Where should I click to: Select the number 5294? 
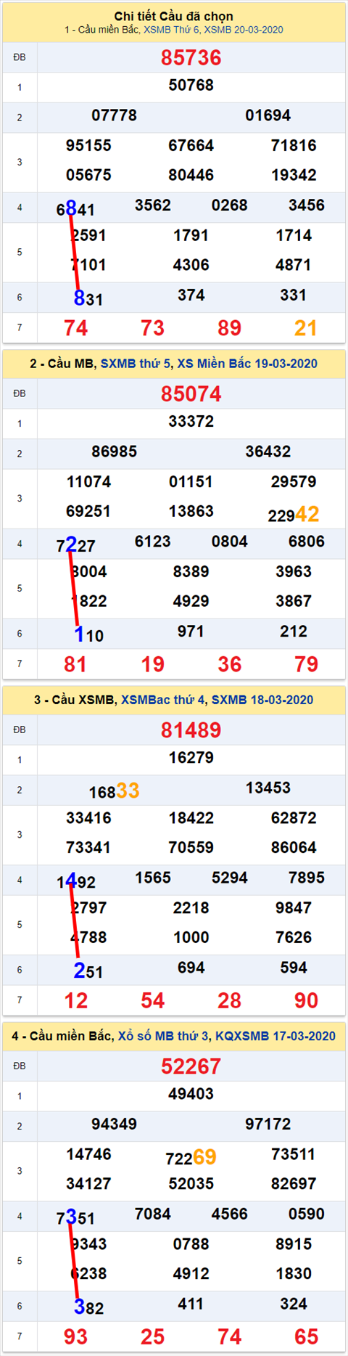(230, 878)
